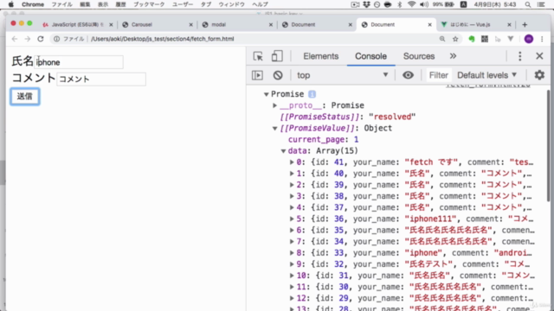Close the Carousel tab
This screenshot has width=554, height=311.
(x=190, y=25)
